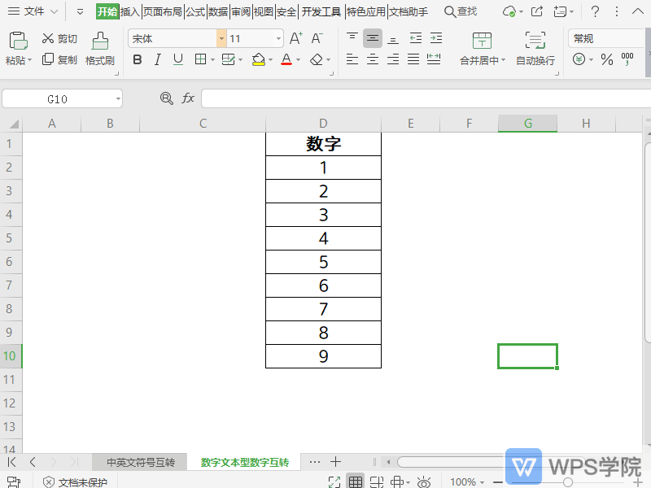651x488 pixels.
Task: Open the font name dropdown
Action: (221, 38)
